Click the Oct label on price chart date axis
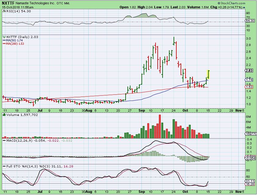Screen dimensions: 257x195 [x=185, y=110]
